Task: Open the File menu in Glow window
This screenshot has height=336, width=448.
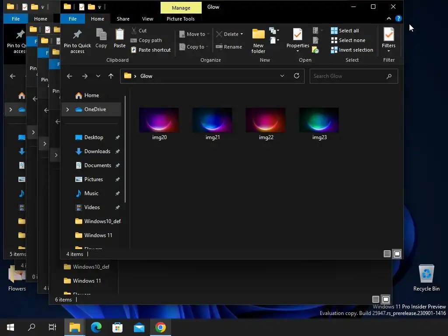Action: point(73,18)
